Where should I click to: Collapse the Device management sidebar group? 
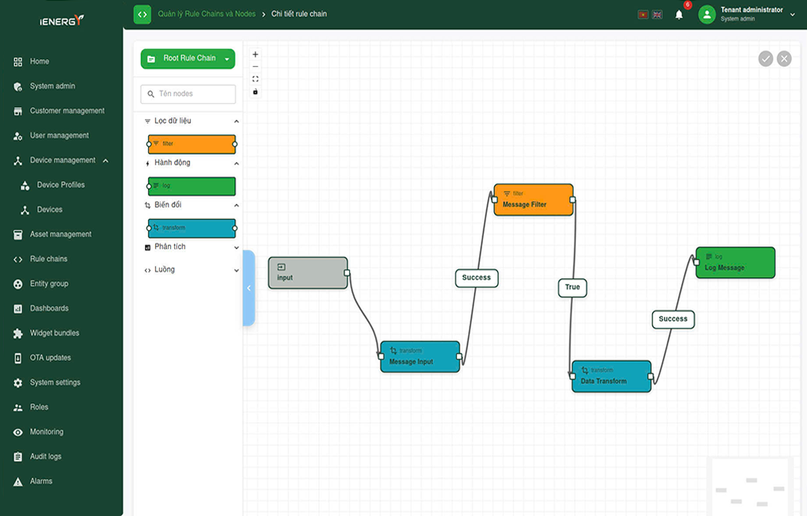tap(106, 160)
